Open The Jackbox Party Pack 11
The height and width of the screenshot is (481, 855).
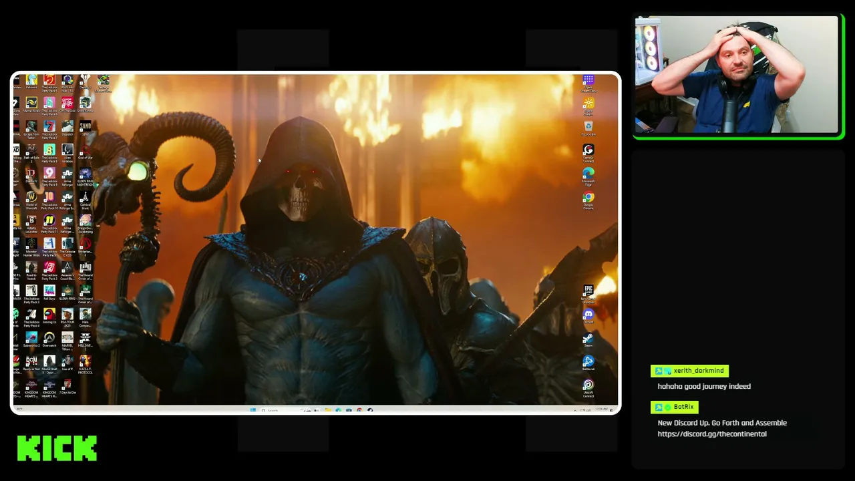49,224
